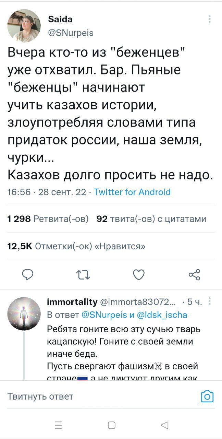Open Saida's tweet options menu
This screenshot has height=439, width=222.
209,19
